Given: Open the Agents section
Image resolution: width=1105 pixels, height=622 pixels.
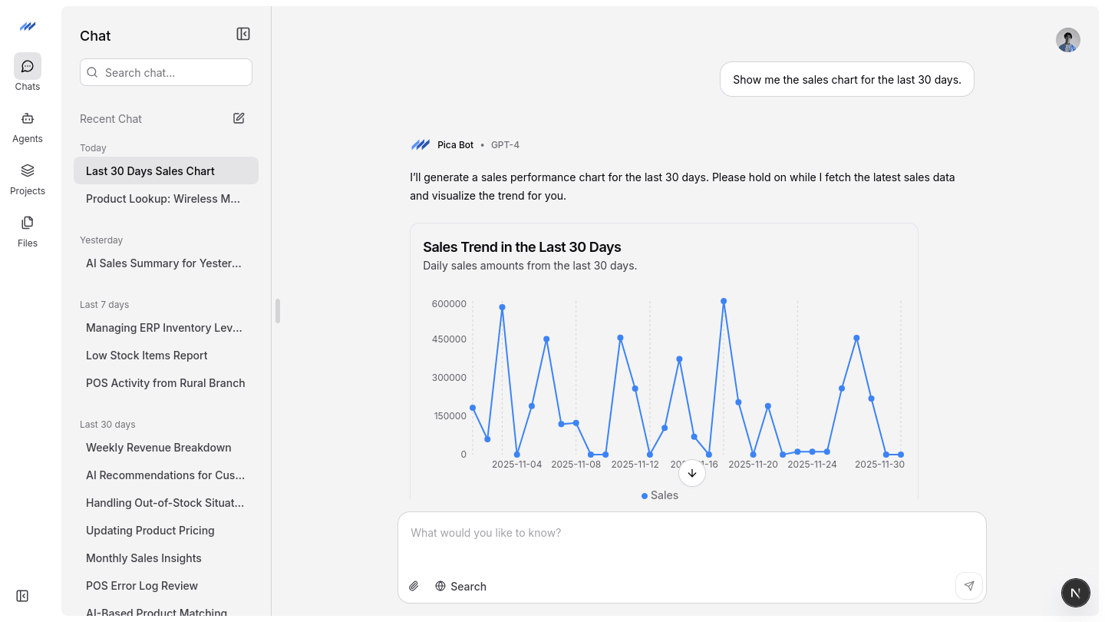Looking at the screenshot, I should (28, 127).
